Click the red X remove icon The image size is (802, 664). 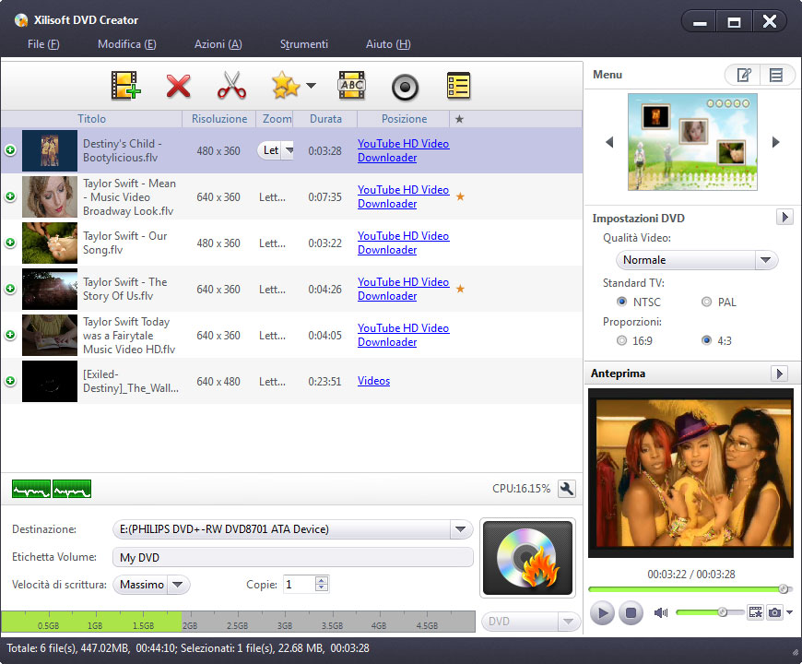[178, 86]
